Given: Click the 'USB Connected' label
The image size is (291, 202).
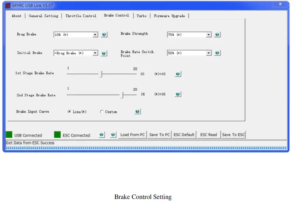Looking at the screenshot, I should point(28,135).
